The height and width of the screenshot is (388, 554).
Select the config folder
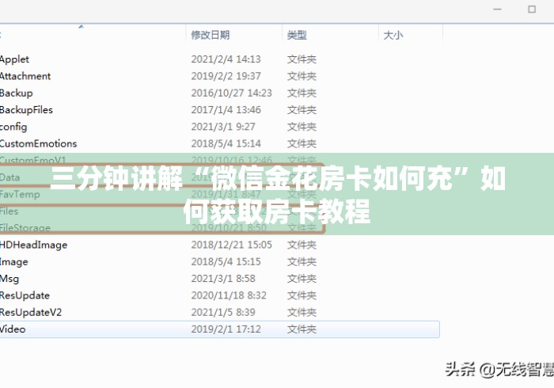(x=13, y=127)
